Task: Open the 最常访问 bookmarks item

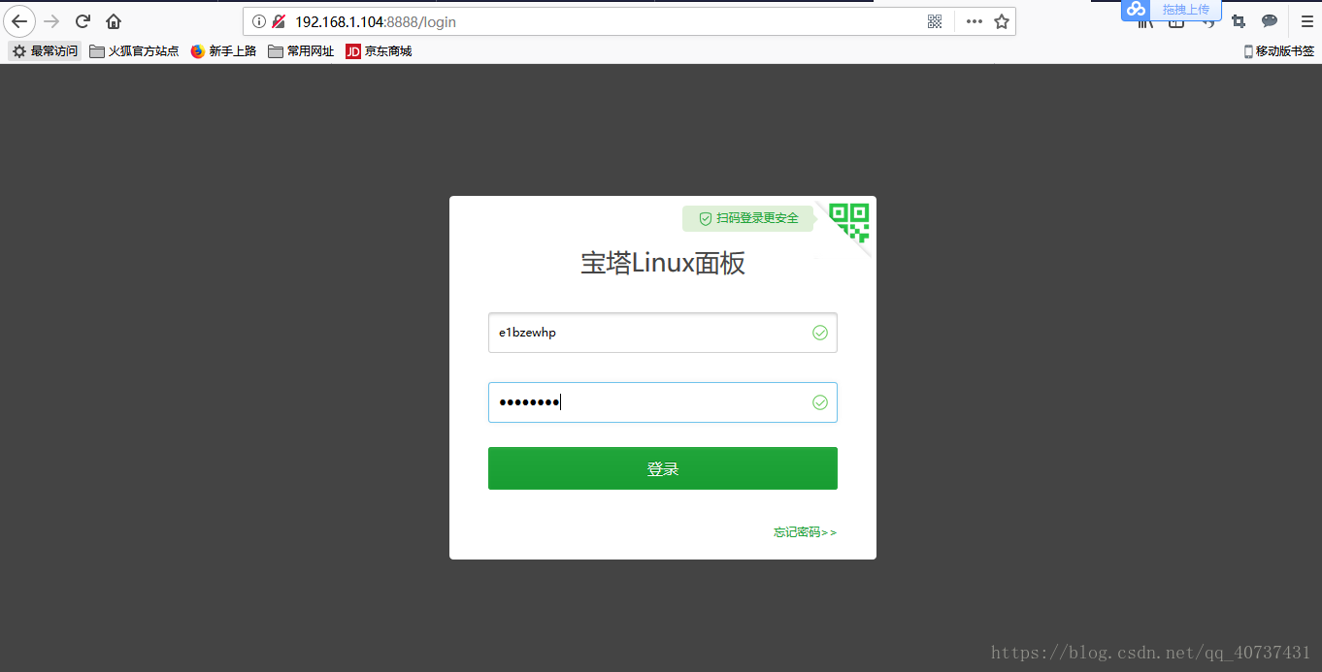Action: point(45,51)
